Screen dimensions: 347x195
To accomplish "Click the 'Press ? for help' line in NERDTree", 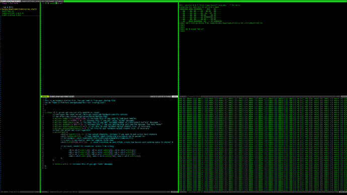I will pos(10,4).
